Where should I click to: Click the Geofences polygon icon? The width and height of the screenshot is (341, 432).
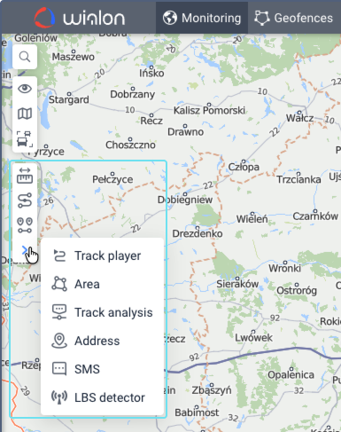(x=262, y=18)
